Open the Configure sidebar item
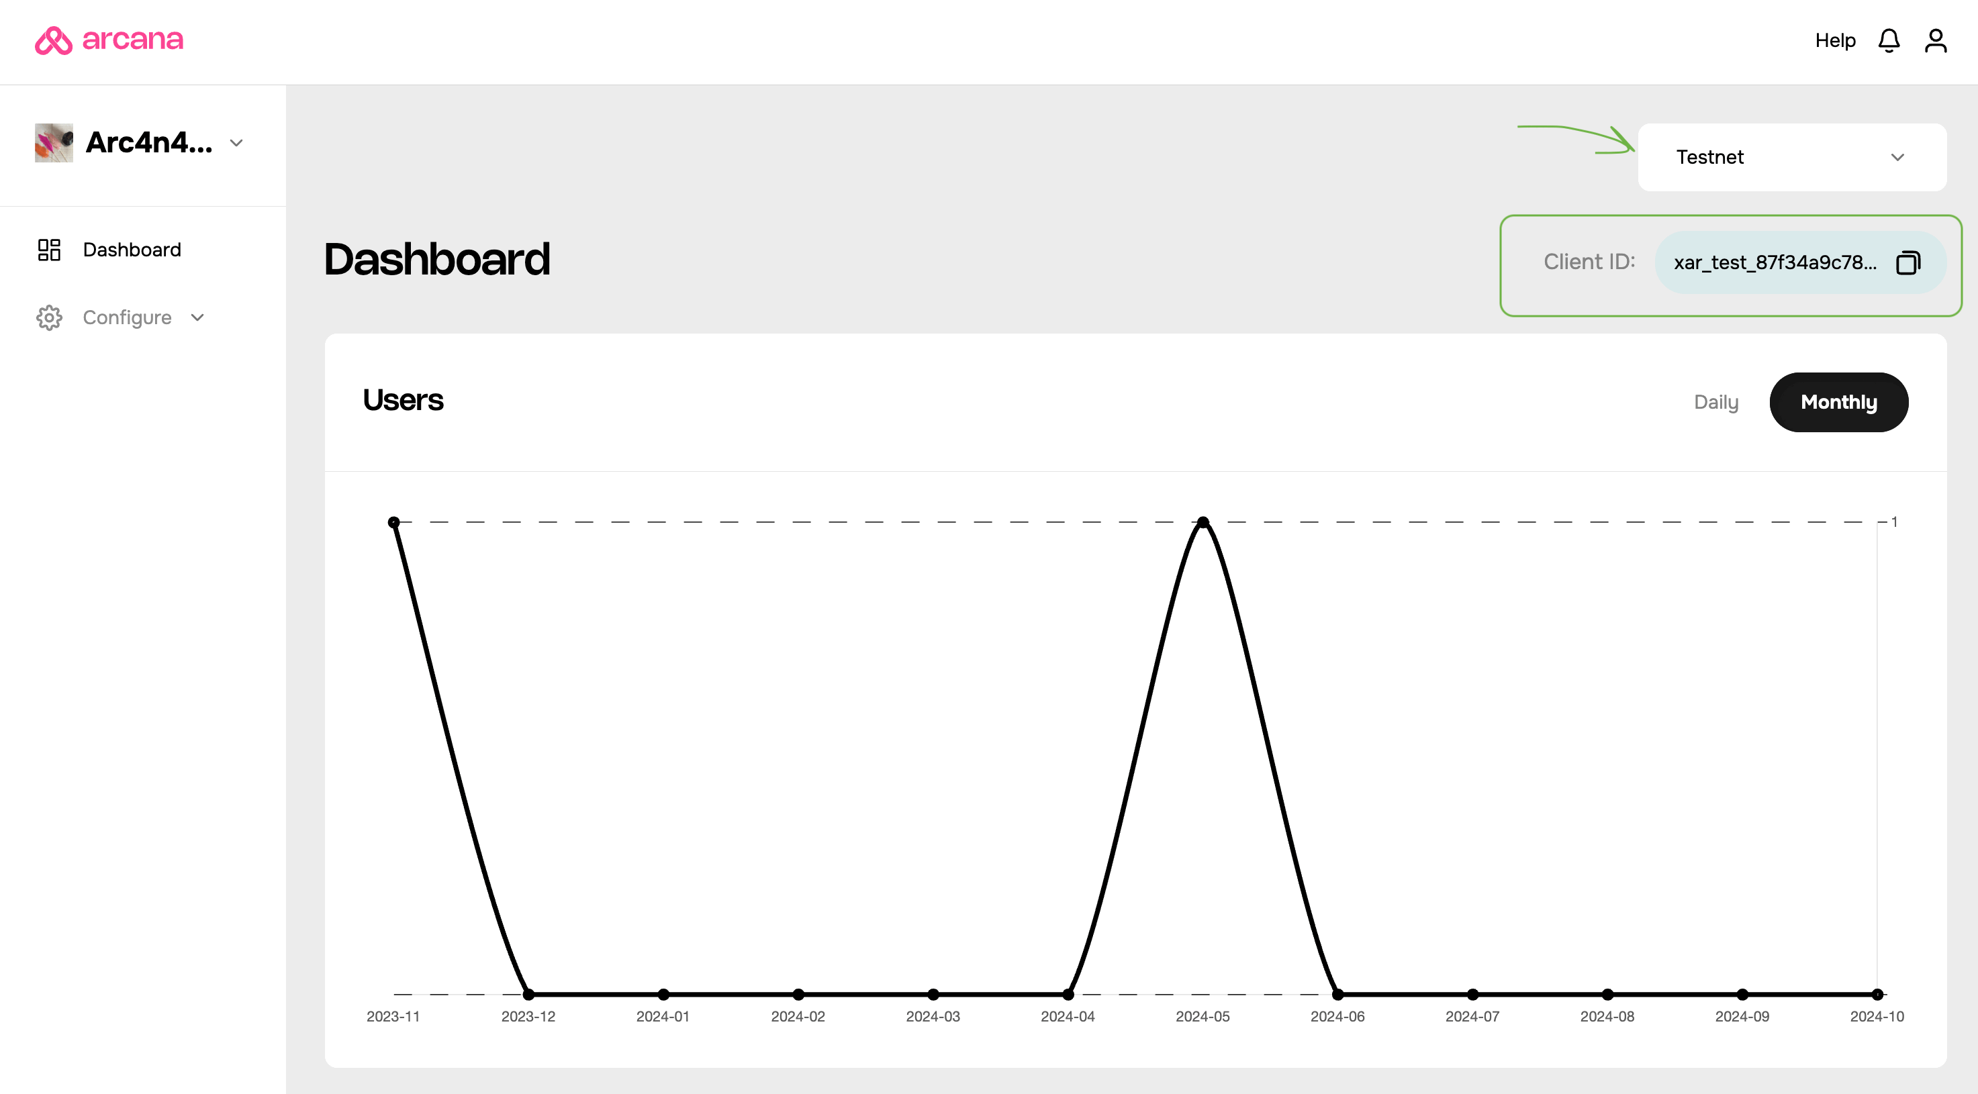Viewport: 1978px width, 1094px height. tap(127, 317)
